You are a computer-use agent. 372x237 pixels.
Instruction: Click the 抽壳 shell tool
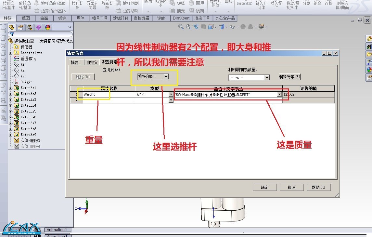177,11
